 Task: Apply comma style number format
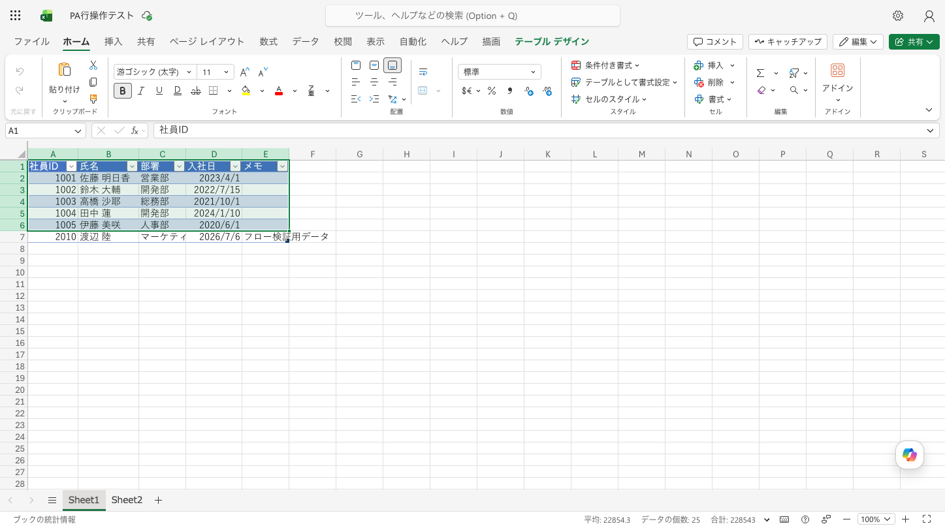tap(510, 91)
